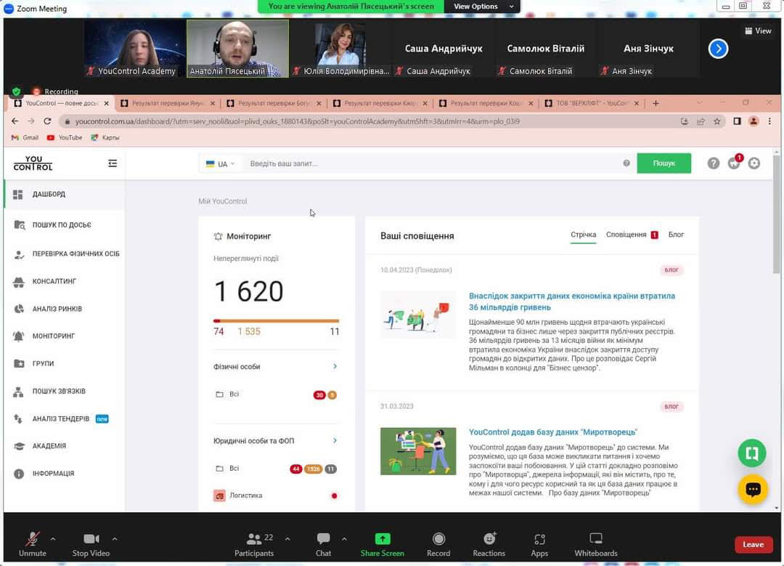The height and width of the screenshot is (566, 784).
Task: Click the browser address bar URL
Action: (298, 121)
